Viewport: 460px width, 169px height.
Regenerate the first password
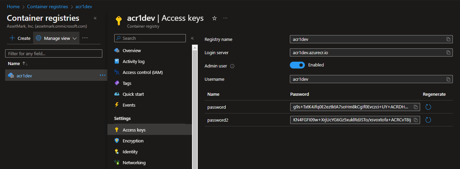pos(428,107)
